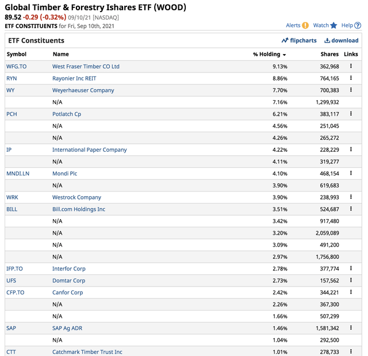
Task: Open links dropdown for Weyerhaeuser Company
Action: (351, 90)
